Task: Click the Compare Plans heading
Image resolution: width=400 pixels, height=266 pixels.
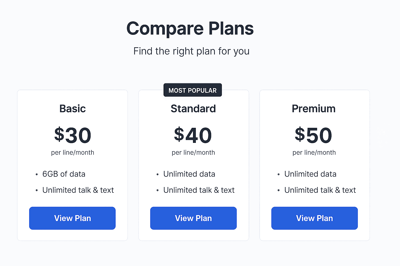Action: click(190, 28)
